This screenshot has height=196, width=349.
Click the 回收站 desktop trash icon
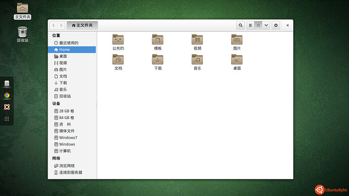tap(22, 34)
